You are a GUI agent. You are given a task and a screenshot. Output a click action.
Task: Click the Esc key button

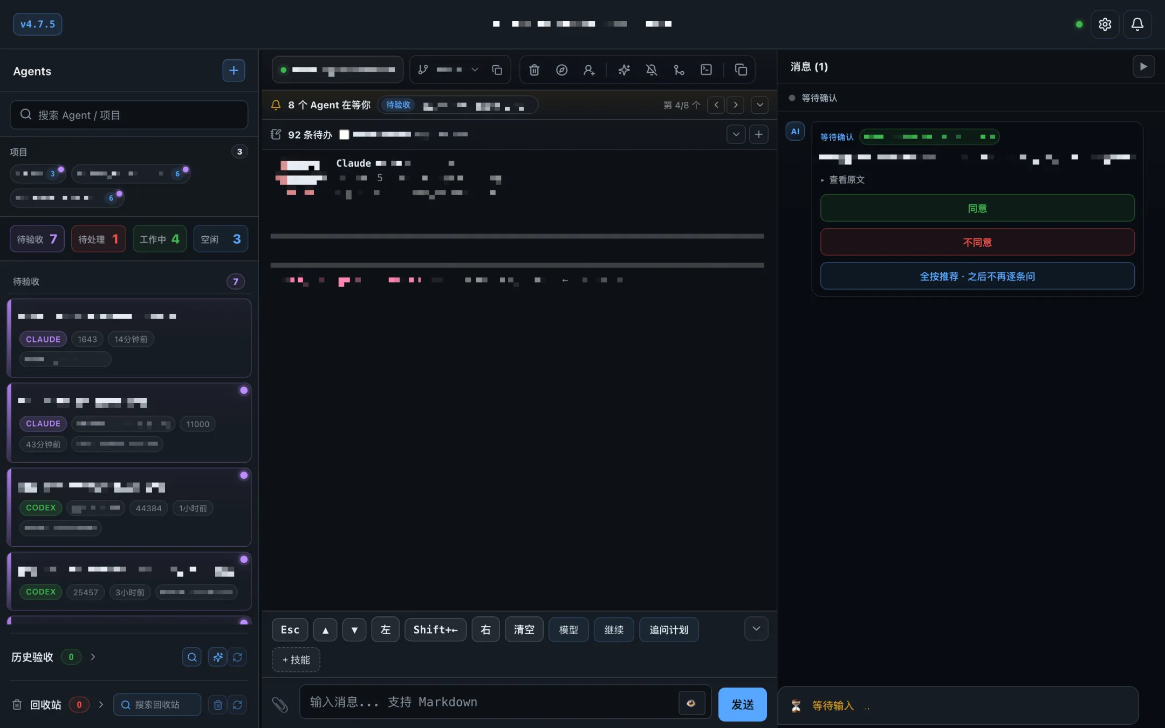[x=290, y=629]
